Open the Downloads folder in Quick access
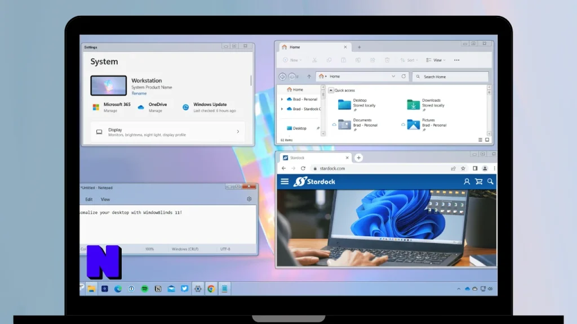Viewport: 577px width, 324px height. pos(426,104)
